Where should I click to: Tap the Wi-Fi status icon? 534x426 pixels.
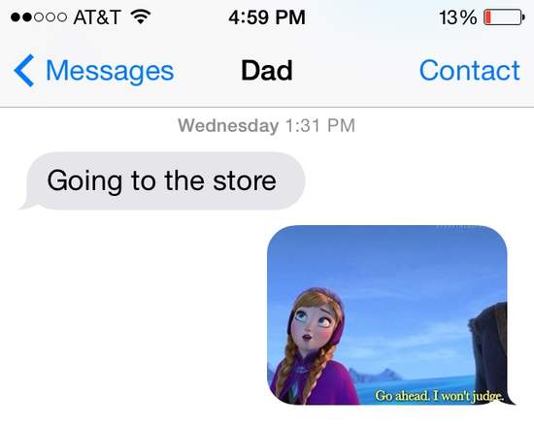pyautogui.click(x=141, y=16)
